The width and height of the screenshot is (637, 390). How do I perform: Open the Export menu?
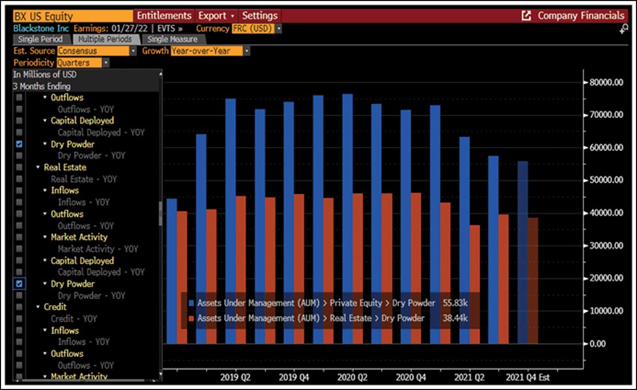coord(216,16)
